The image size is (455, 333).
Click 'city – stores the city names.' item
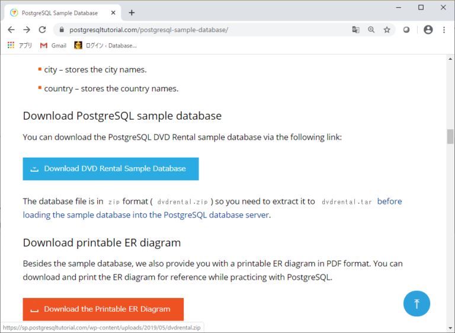click(x=95, y=70)
